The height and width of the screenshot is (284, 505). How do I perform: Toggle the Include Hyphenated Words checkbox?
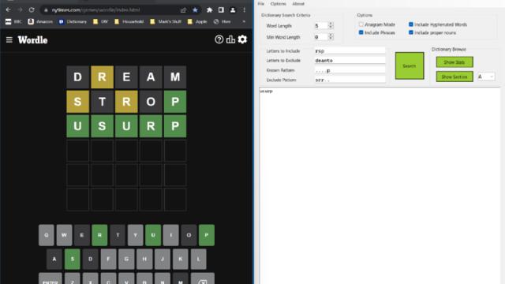pos(411,24)
